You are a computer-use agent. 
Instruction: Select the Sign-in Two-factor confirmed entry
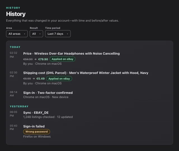point(48,93)
